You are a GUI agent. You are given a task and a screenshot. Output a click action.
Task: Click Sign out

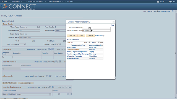172,2
